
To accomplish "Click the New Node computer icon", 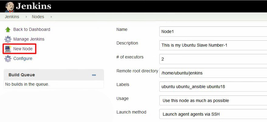I will tap(8, 49).
